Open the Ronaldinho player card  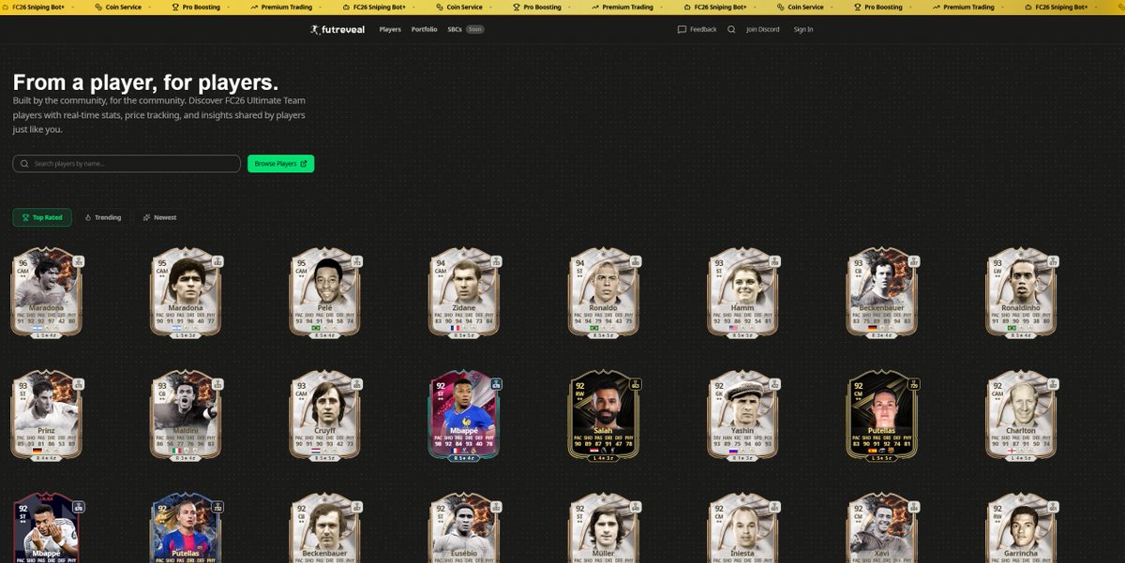tap(1021, 292)
